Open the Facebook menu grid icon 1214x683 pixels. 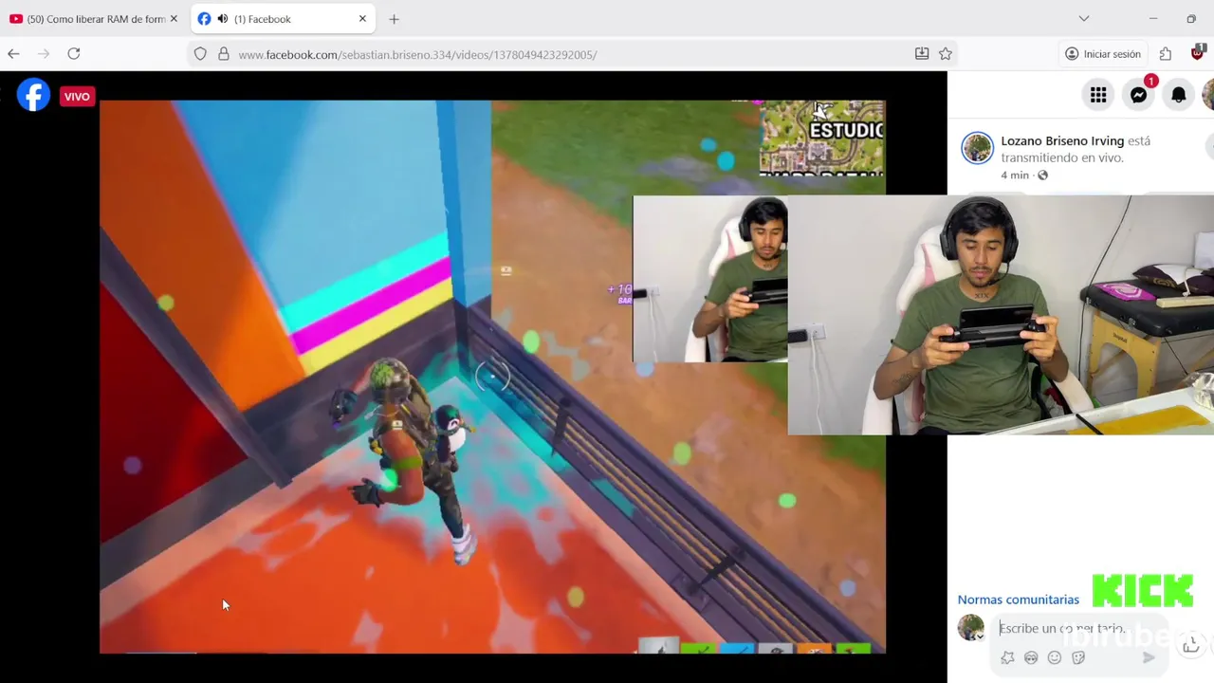coord(1098,95)
